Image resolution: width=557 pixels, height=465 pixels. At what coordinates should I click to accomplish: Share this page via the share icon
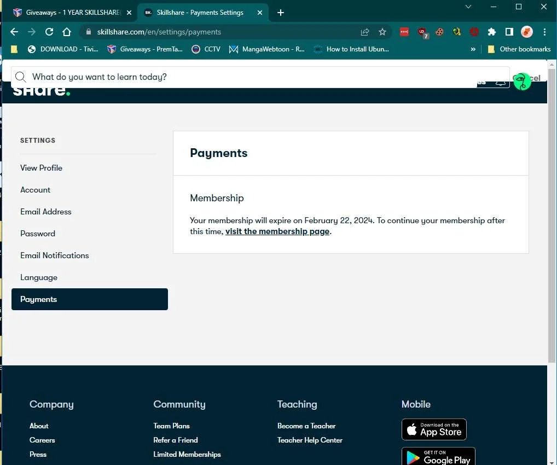tap(365, 32)
